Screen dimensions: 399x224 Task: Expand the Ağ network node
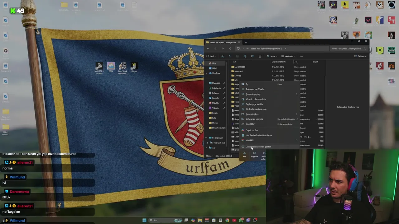point(206,148)
